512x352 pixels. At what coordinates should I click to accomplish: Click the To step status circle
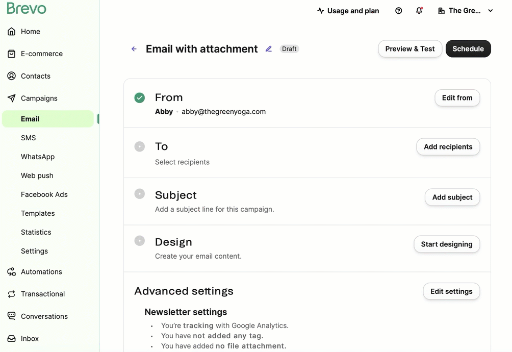[x=139, y=146]
